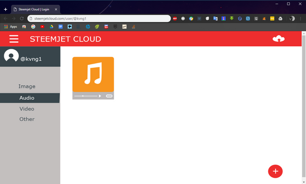Close the Steemjet Cloud | Login tab
This screenshot has width=306, height=184.
point(56,10)
